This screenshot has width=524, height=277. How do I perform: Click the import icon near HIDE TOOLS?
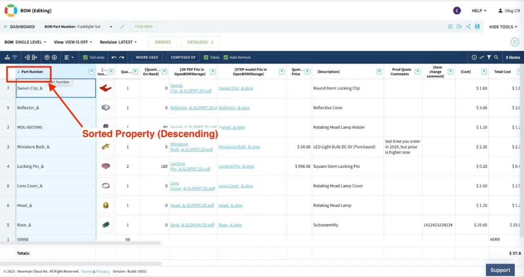point(450,27)
